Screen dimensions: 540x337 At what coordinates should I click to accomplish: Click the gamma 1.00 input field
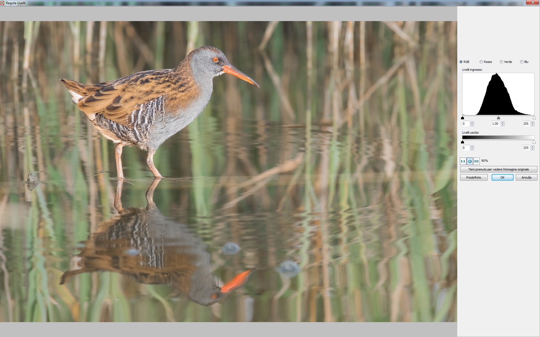(x=496, y=124)
